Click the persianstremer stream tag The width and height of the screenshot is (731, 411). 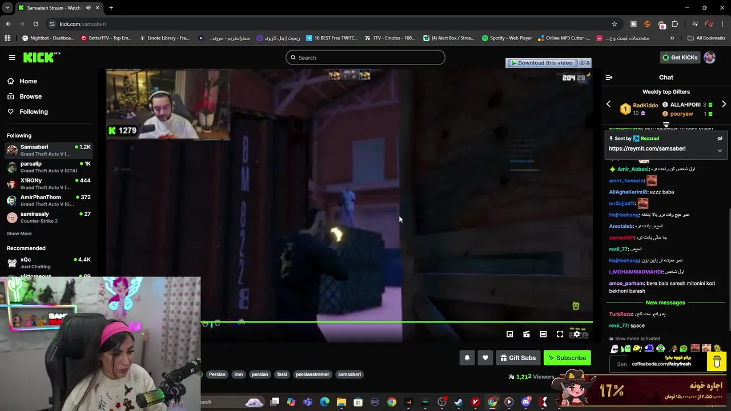[312, 374]
